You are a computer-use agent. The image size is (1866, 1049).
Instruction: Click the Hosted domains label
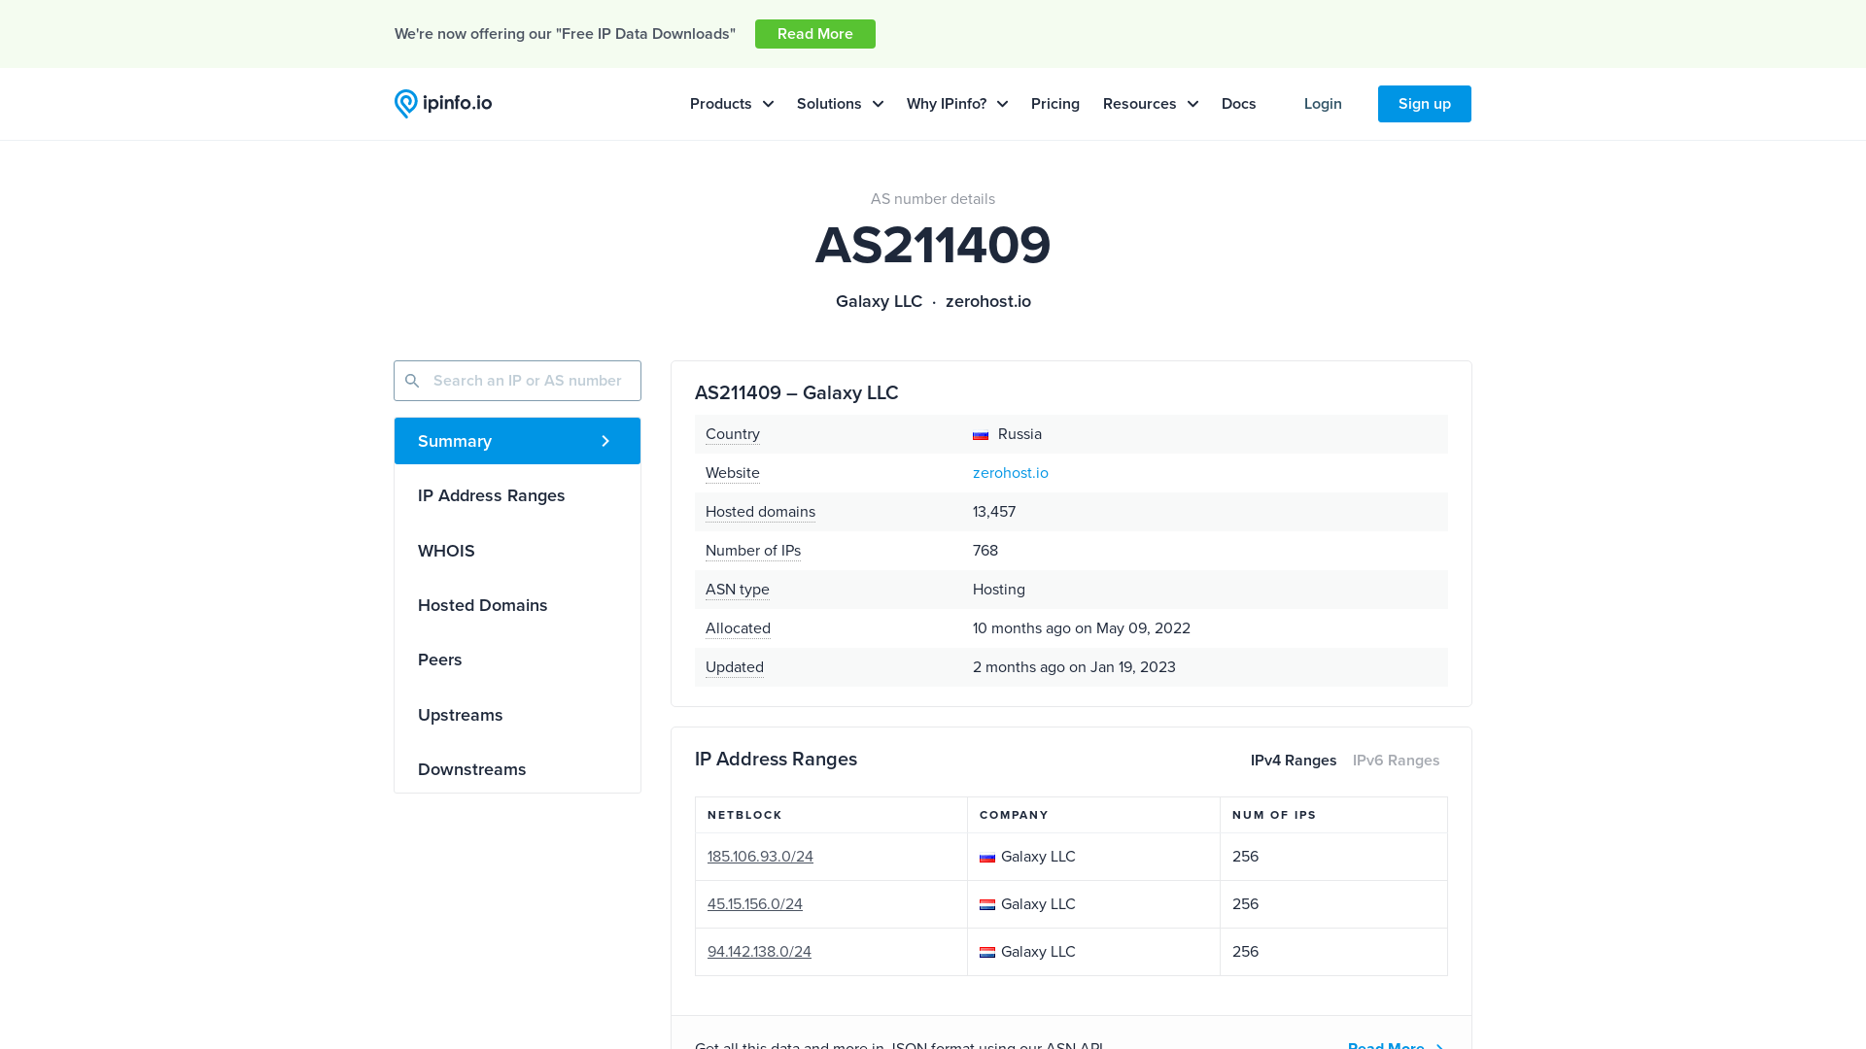760,512
